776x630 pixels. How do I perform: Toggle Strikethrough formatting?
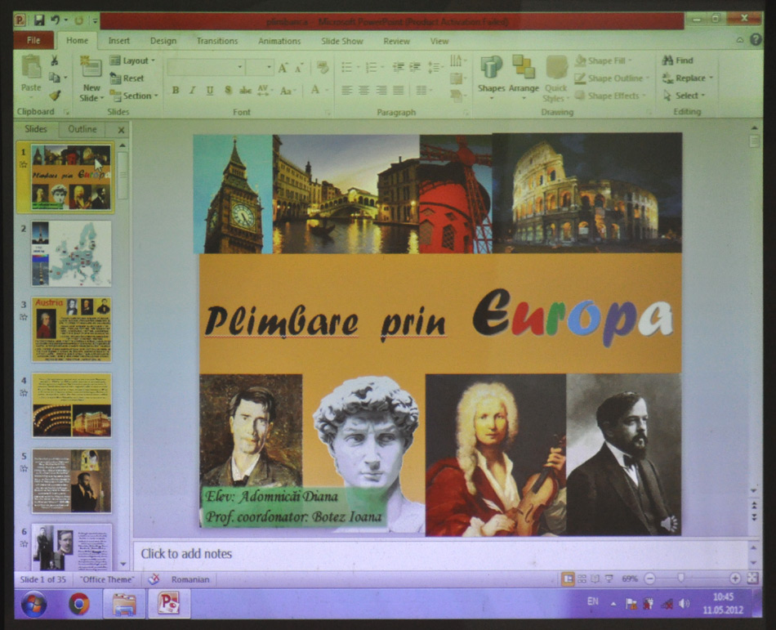[245, 90]
